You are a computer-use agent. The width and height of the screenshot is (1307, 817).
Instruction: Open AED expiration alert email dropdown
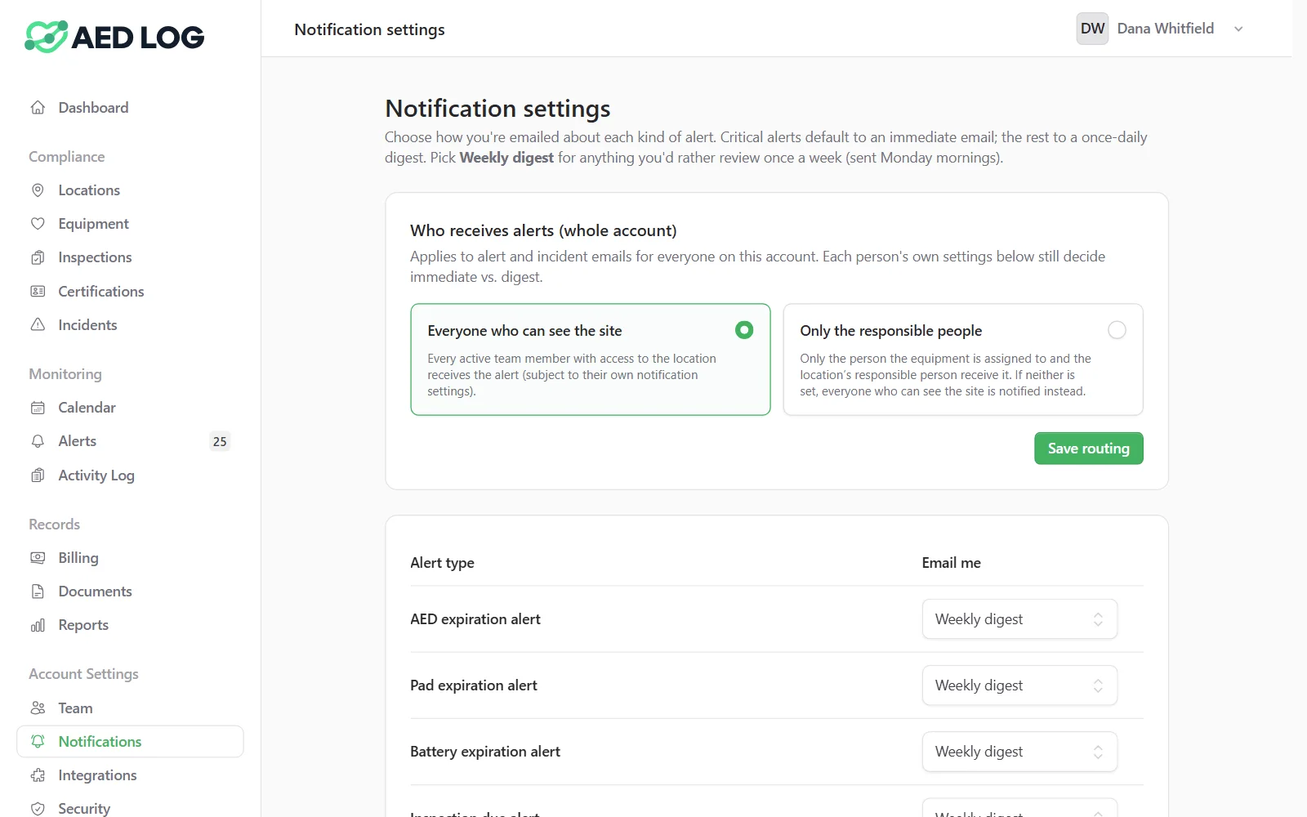[1019, 619]
